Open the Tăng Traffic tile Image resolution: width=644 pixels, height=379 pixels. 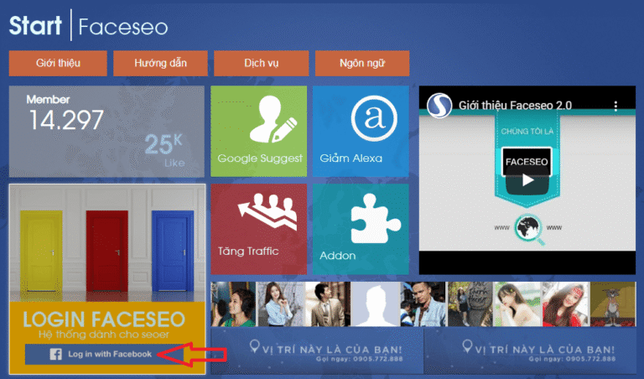click(259, 229)
